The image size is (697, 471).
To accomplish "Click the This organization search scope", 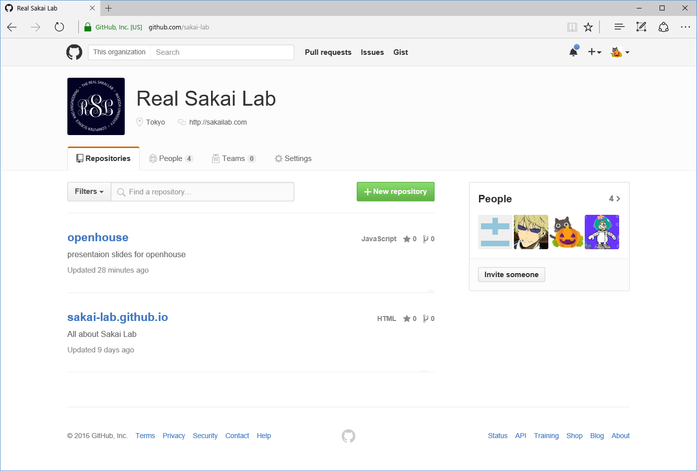I will [119, 52].
